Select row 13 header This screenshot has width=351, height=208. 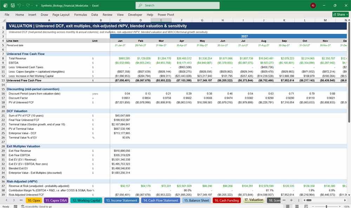coord(3,80)
